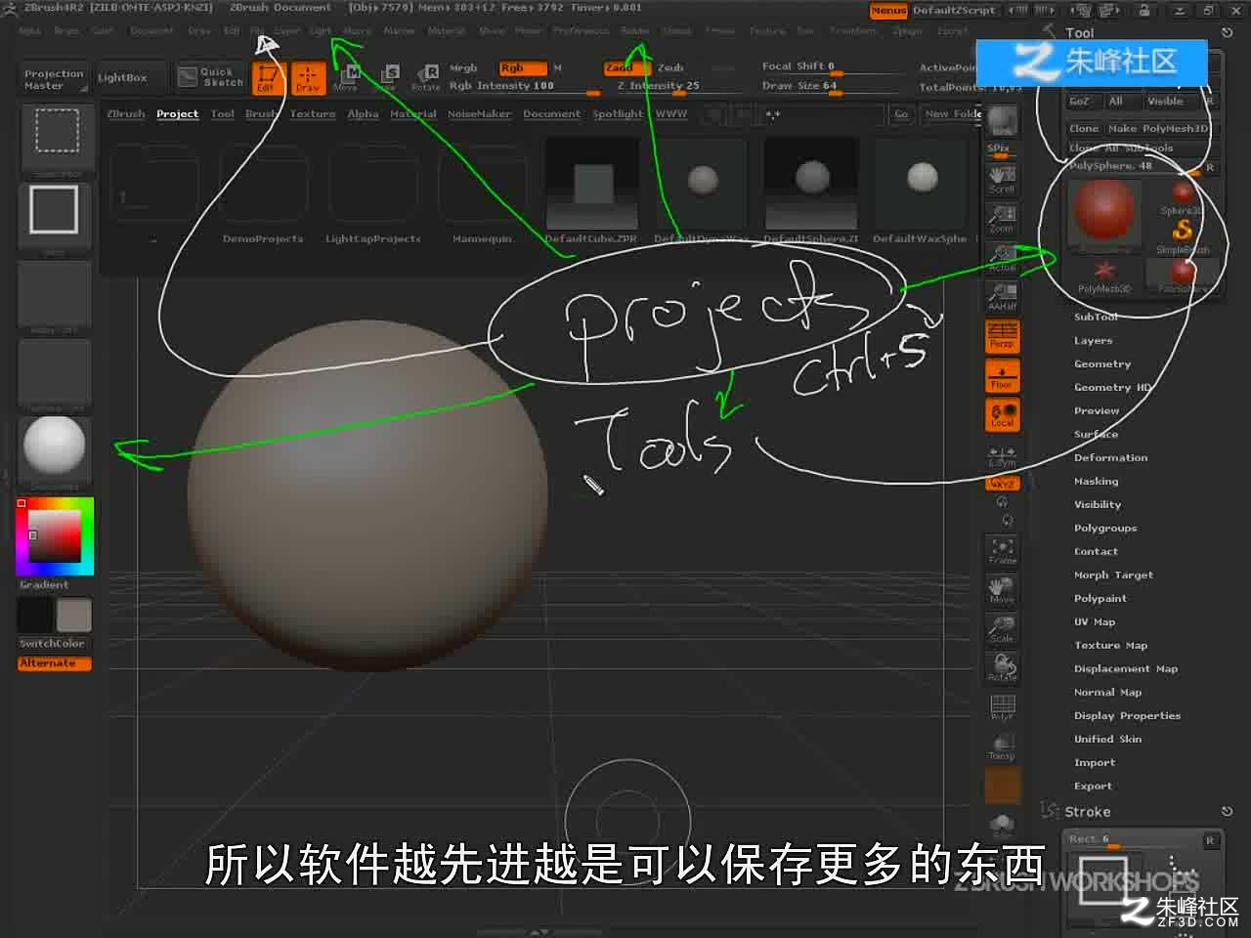Click the Best Preview Render icon
The image size is (1251, 938).
point(1002,122)
